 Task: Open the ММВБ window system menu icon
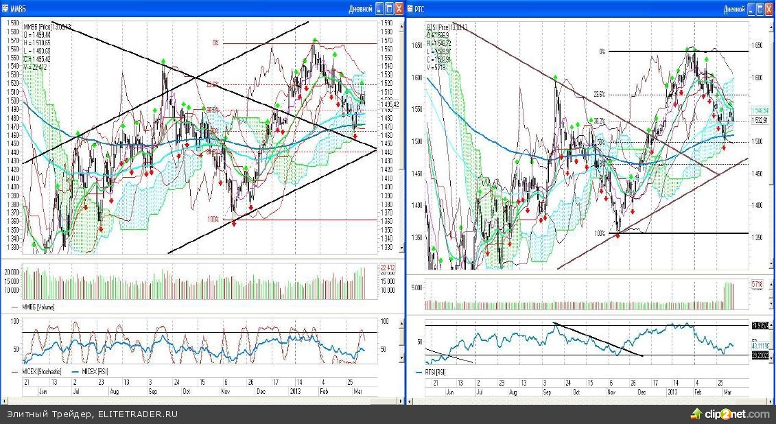[x=5, y=9]
